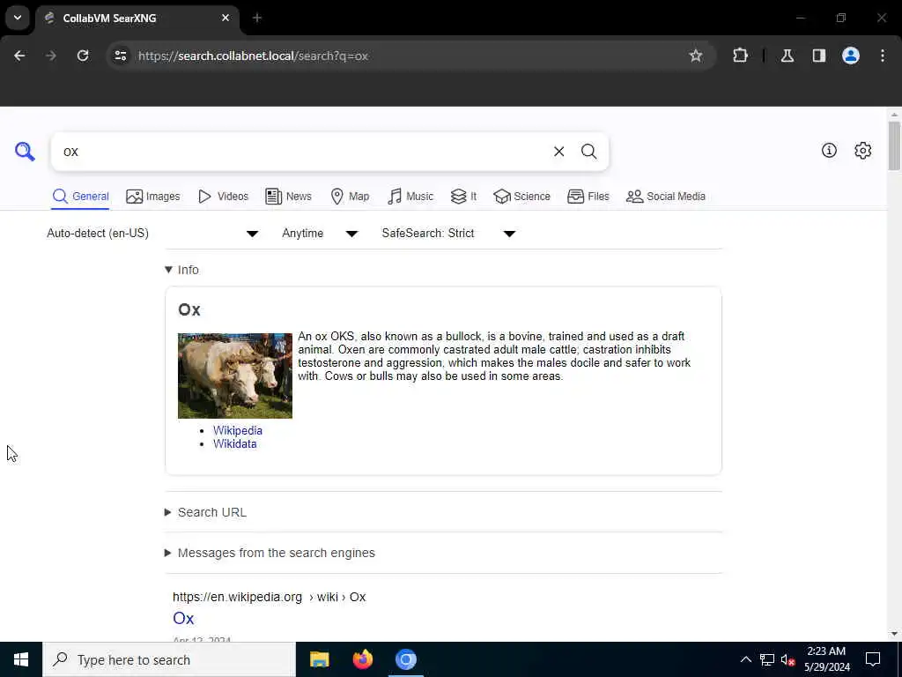Switch to the Social Media tab

(x=666, y=197)
